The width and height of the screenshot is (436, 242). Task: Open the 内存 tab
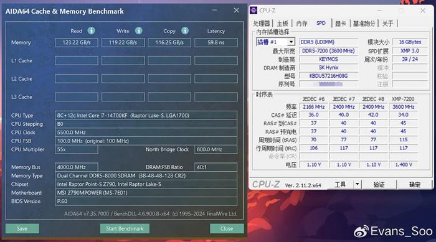pos(301,24)
